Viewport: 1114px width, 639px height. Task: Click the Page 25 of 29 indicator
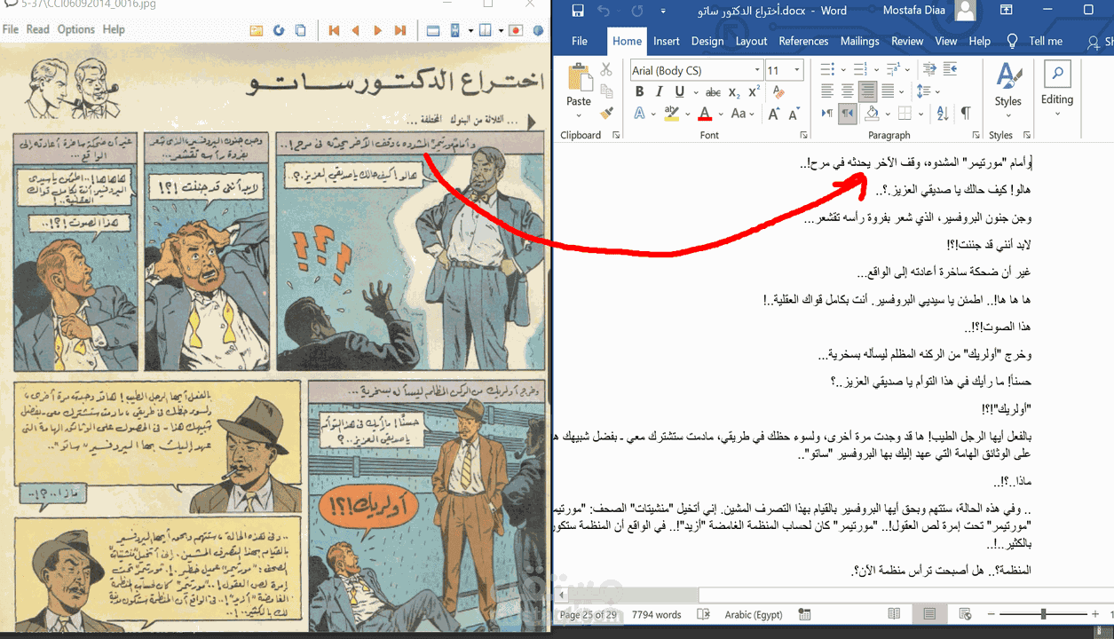(588, 614)
